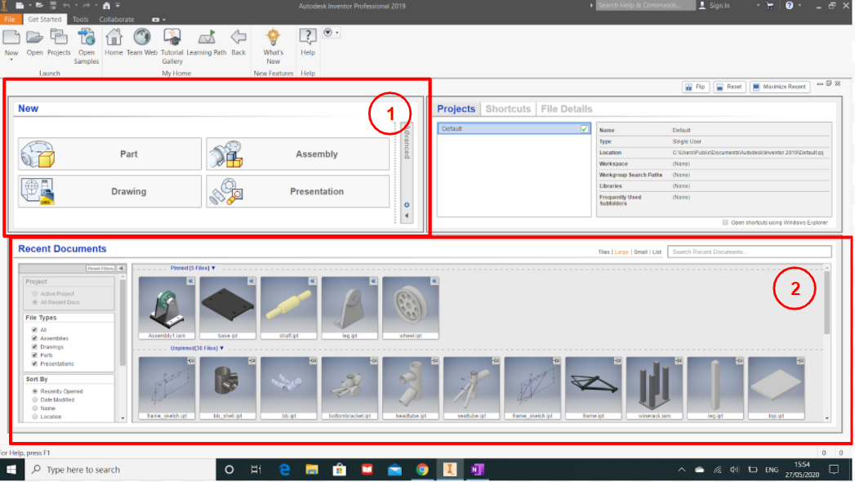
Task: Collapse the Advanced panel arrow
Action: click(x=407, y=216)
